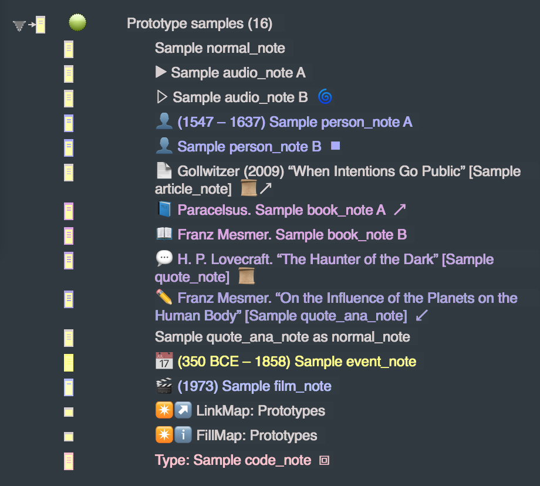Toggle the hollow play triangle on Sample audio_note B
The height and width of the screenshot is (486, 540).
click(161, 97)
